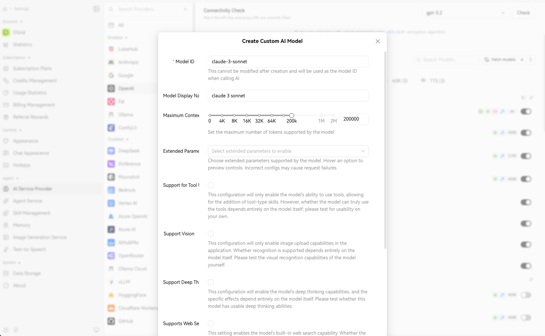Check the Support Vision checkbox
Screen dimensions: 545x336
pos(211,234)
